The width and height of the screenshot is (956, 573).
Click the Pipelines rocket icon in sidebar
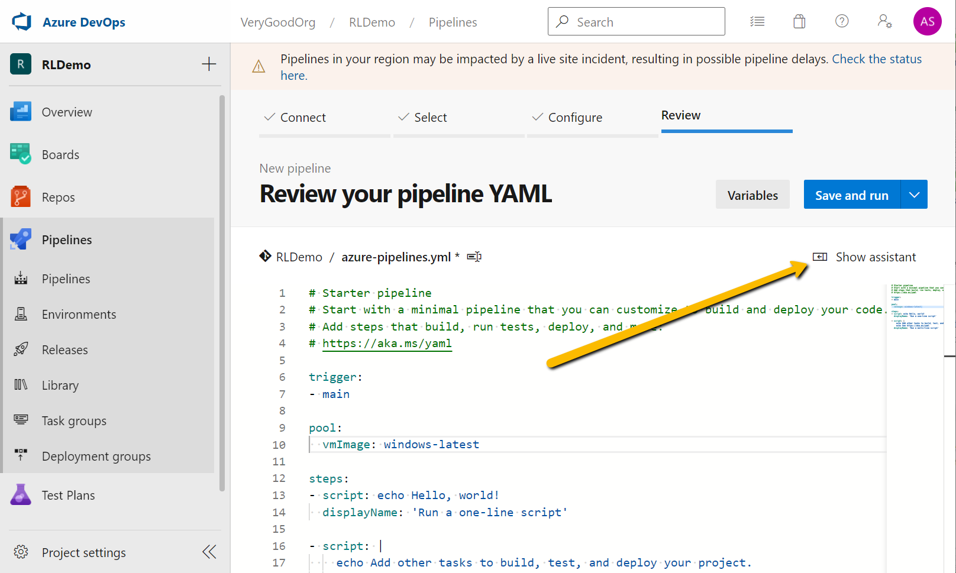point(21,239)
